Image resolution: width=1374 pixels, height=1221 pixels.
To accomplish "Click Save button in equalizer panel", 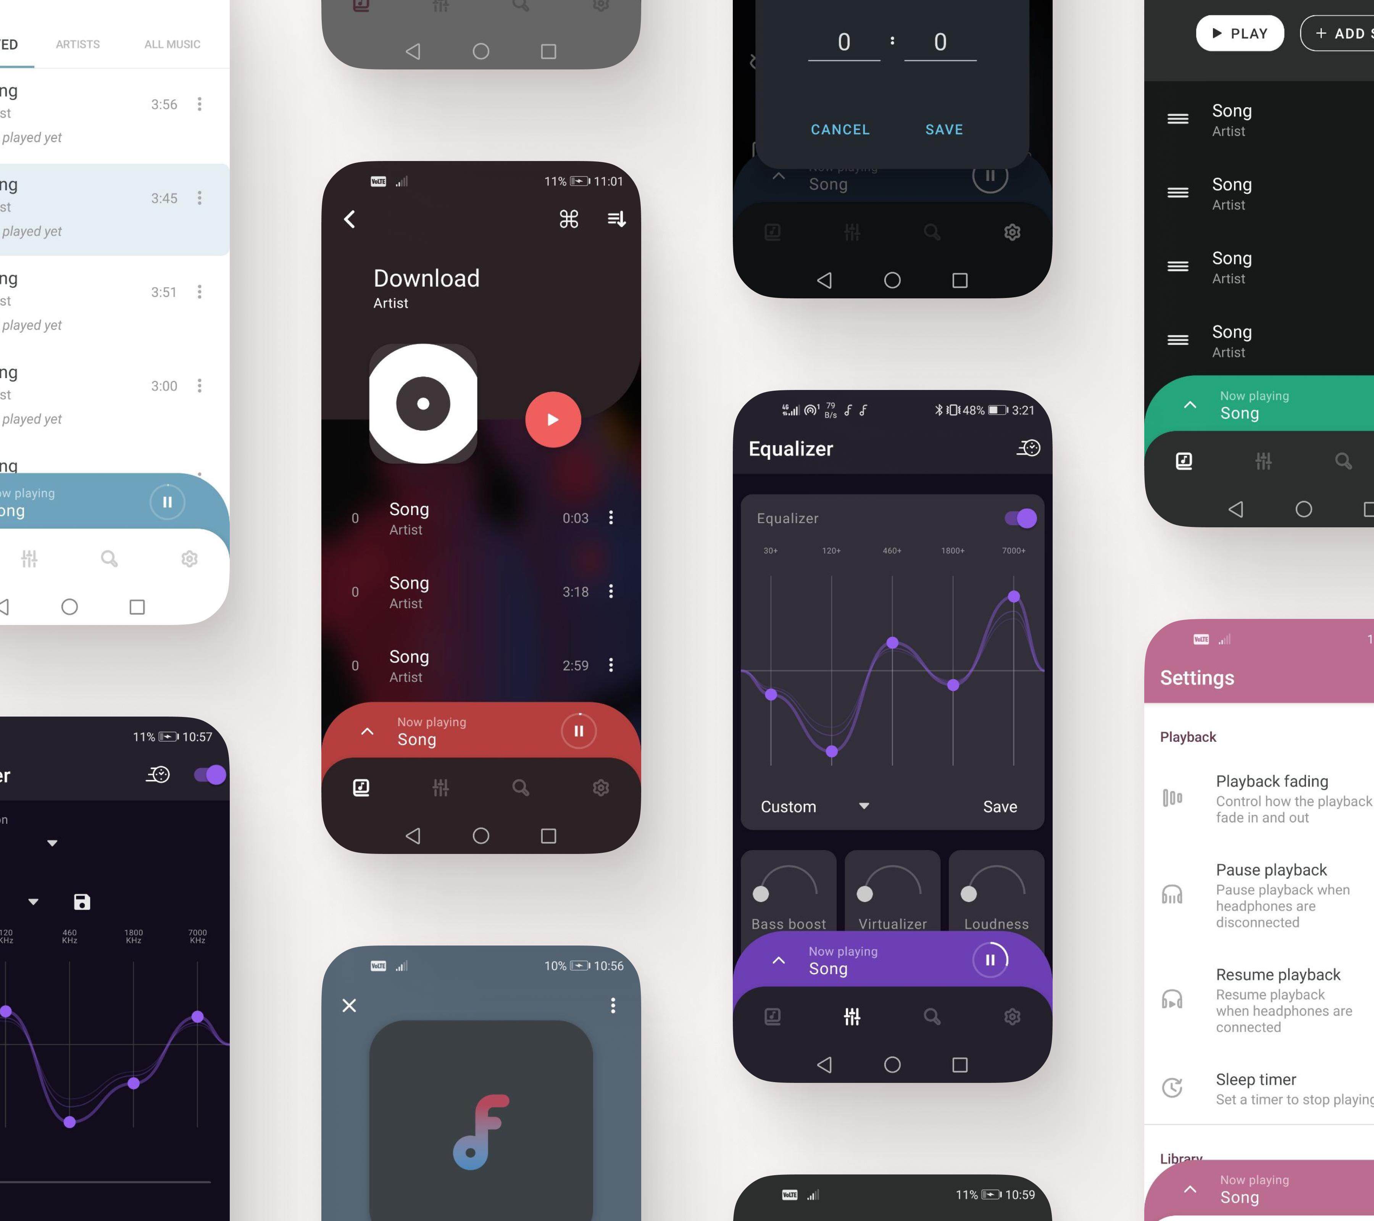I will 999,806.
